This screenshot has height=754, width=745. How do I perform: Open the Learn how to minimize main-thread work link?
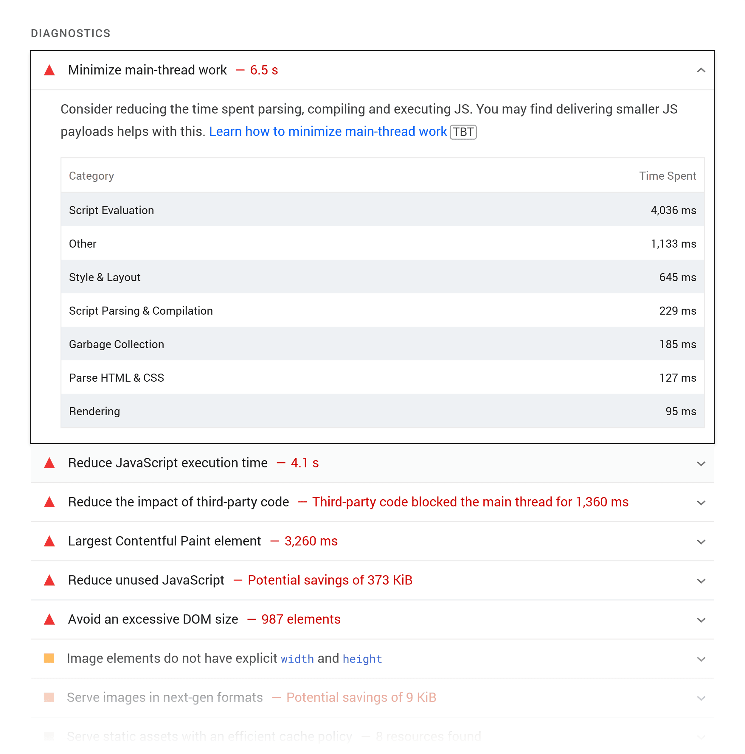pyautogui.click(x=328, y=131)
